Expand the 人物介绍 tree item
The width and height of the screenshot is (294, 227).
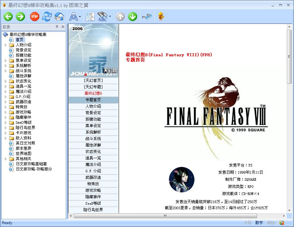point(6,45)
